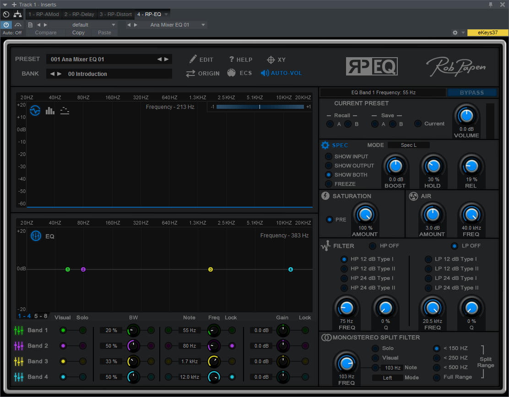Click the ORIGIN swap arrows icon
This screenshot has width=509, height=397.
(190, 74)
